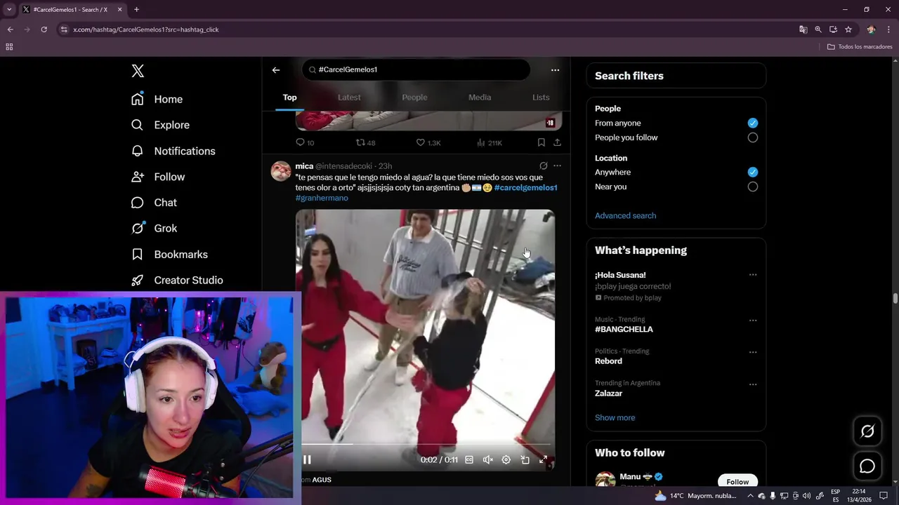Select Near you location filter
The width and height of the screenshot is (899, 505).
pos(753,187)
